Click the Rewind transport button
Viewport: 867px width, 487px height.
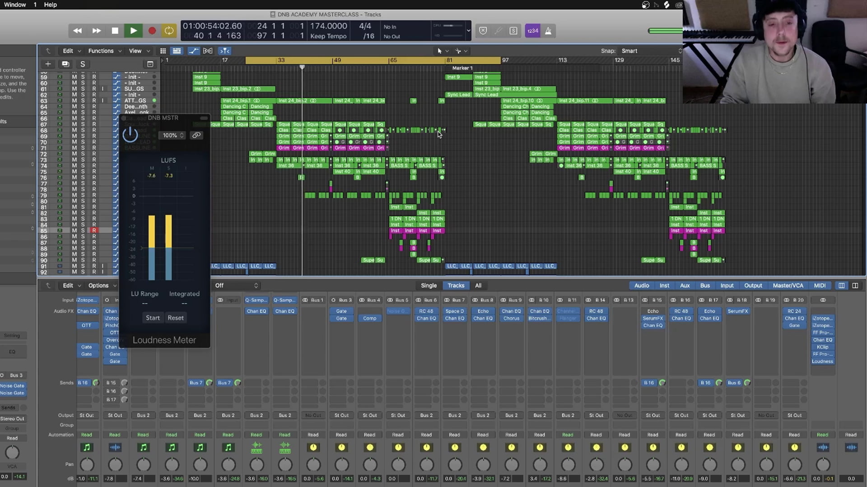(77, 31)
